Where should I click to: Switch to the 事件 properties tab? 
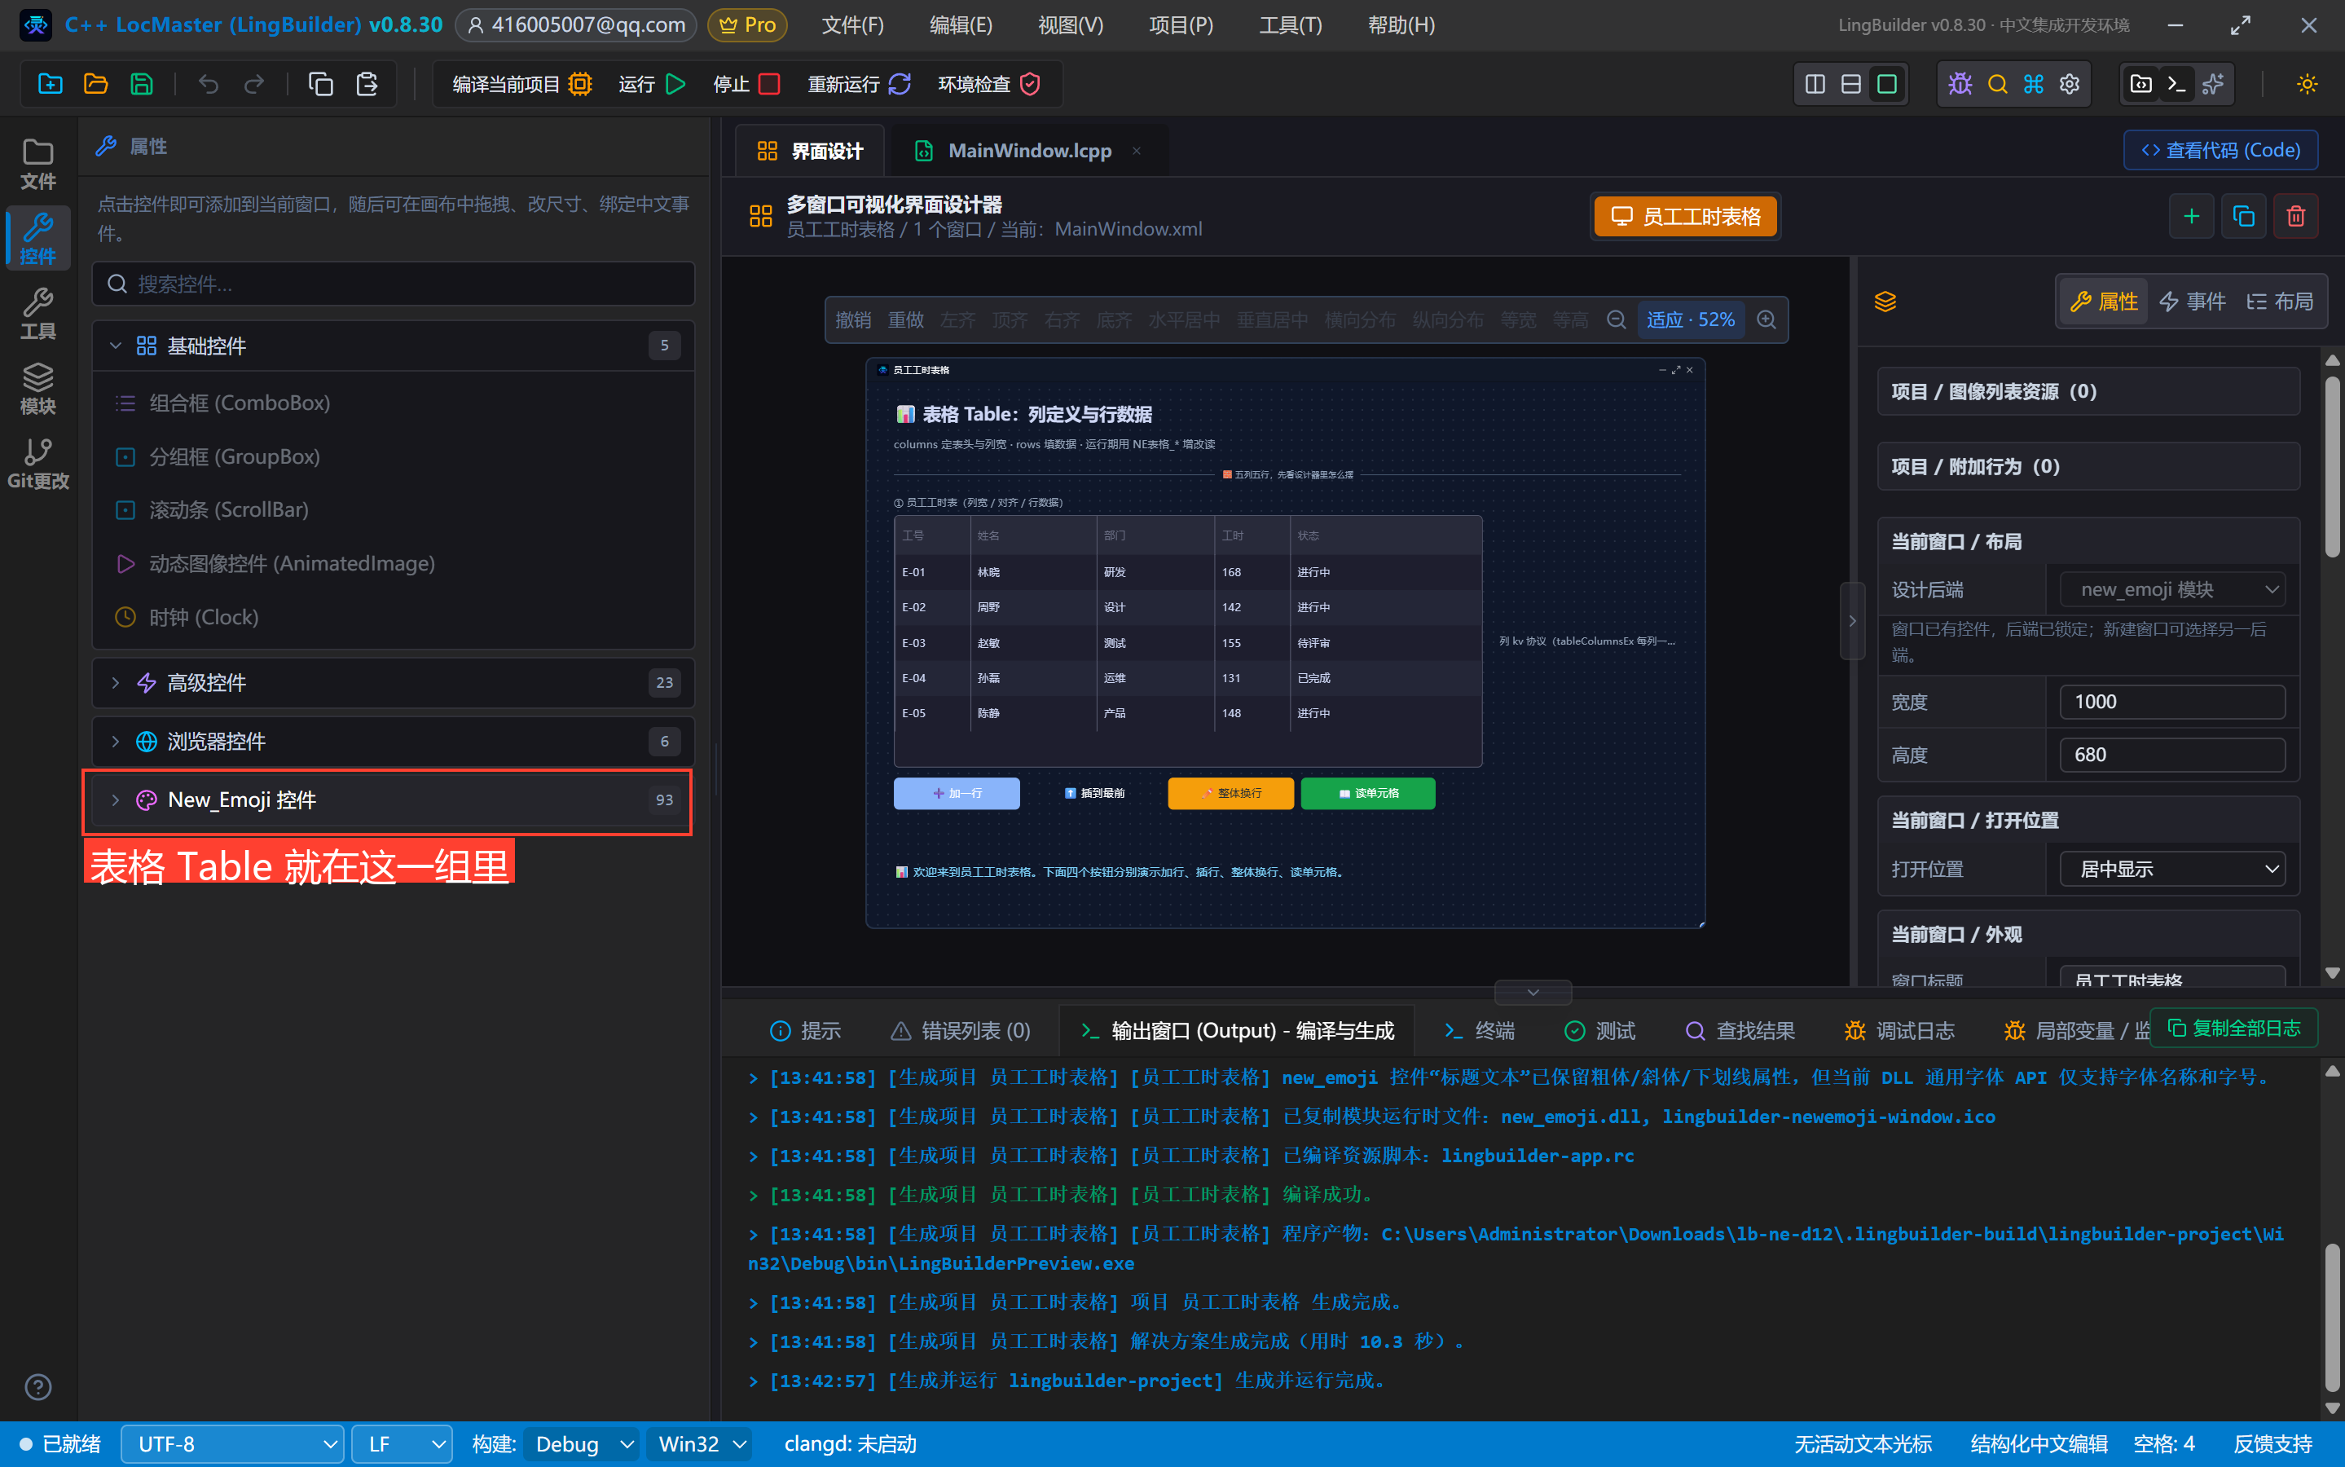click(2192, 302)
